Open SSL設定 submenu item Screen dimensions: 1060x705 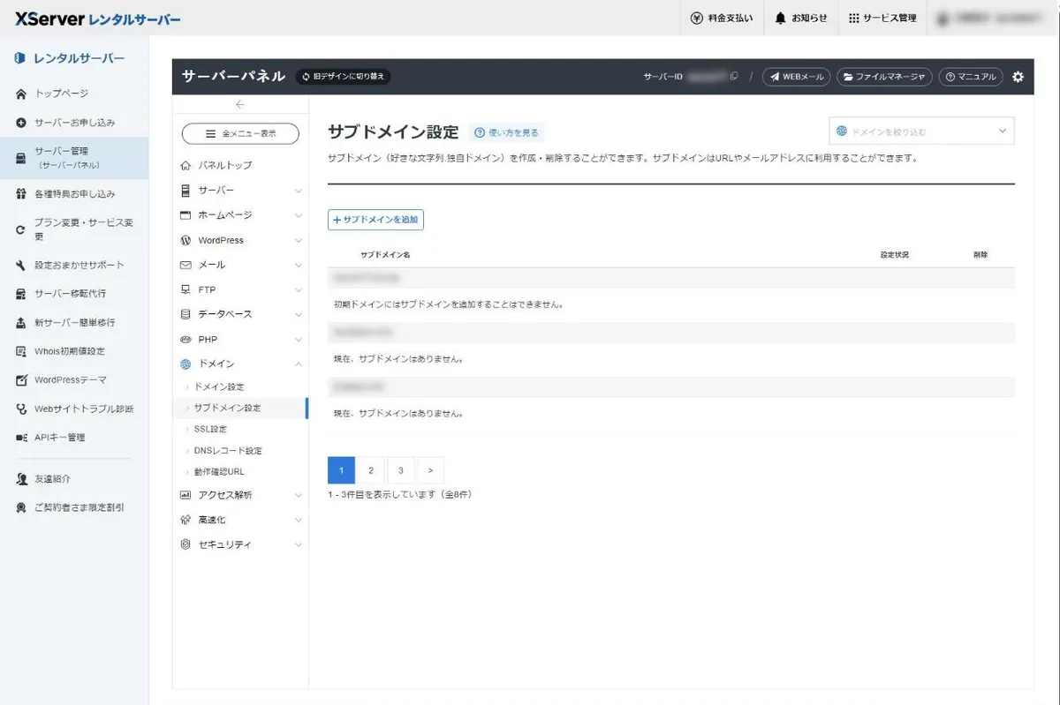pyautogui.click(x=210, y=430)
